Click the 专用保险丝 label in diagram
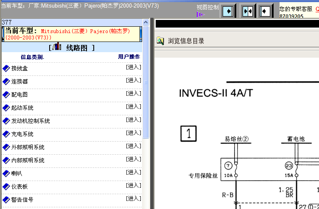The image size is (319, 209). (203, 176)
